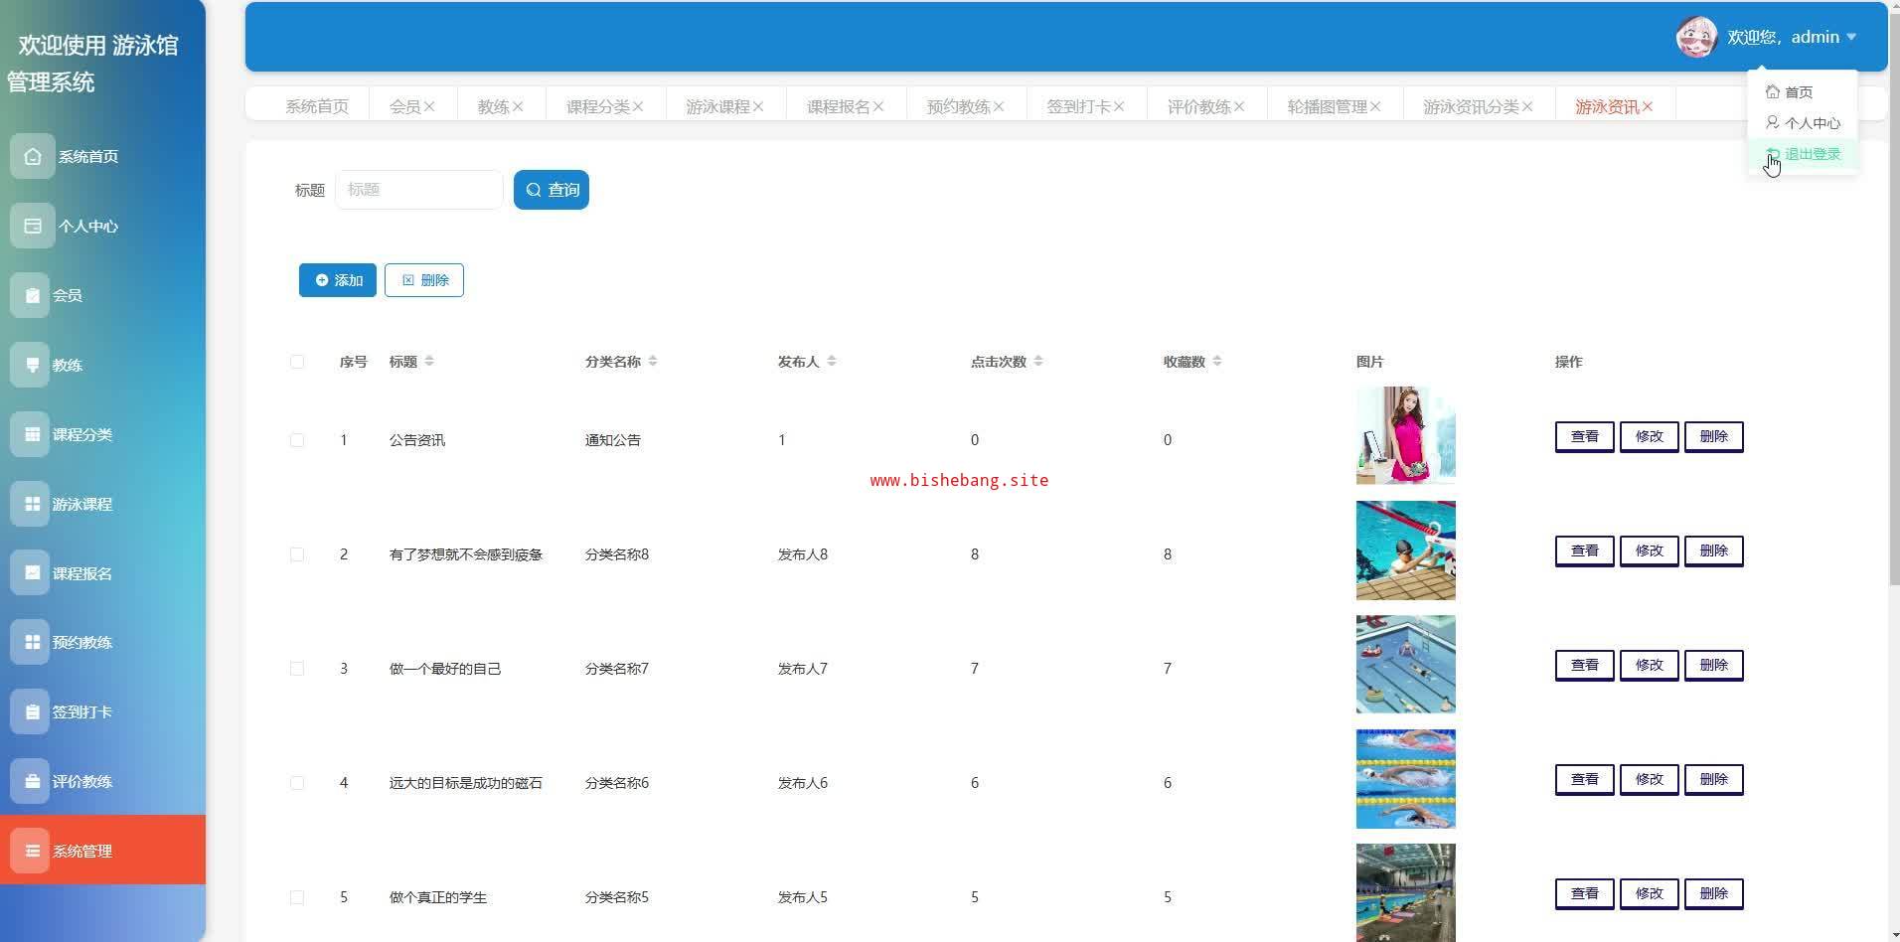Check the checkbox for row 公告资讯
1900x942 pixels.
[297, 440]
